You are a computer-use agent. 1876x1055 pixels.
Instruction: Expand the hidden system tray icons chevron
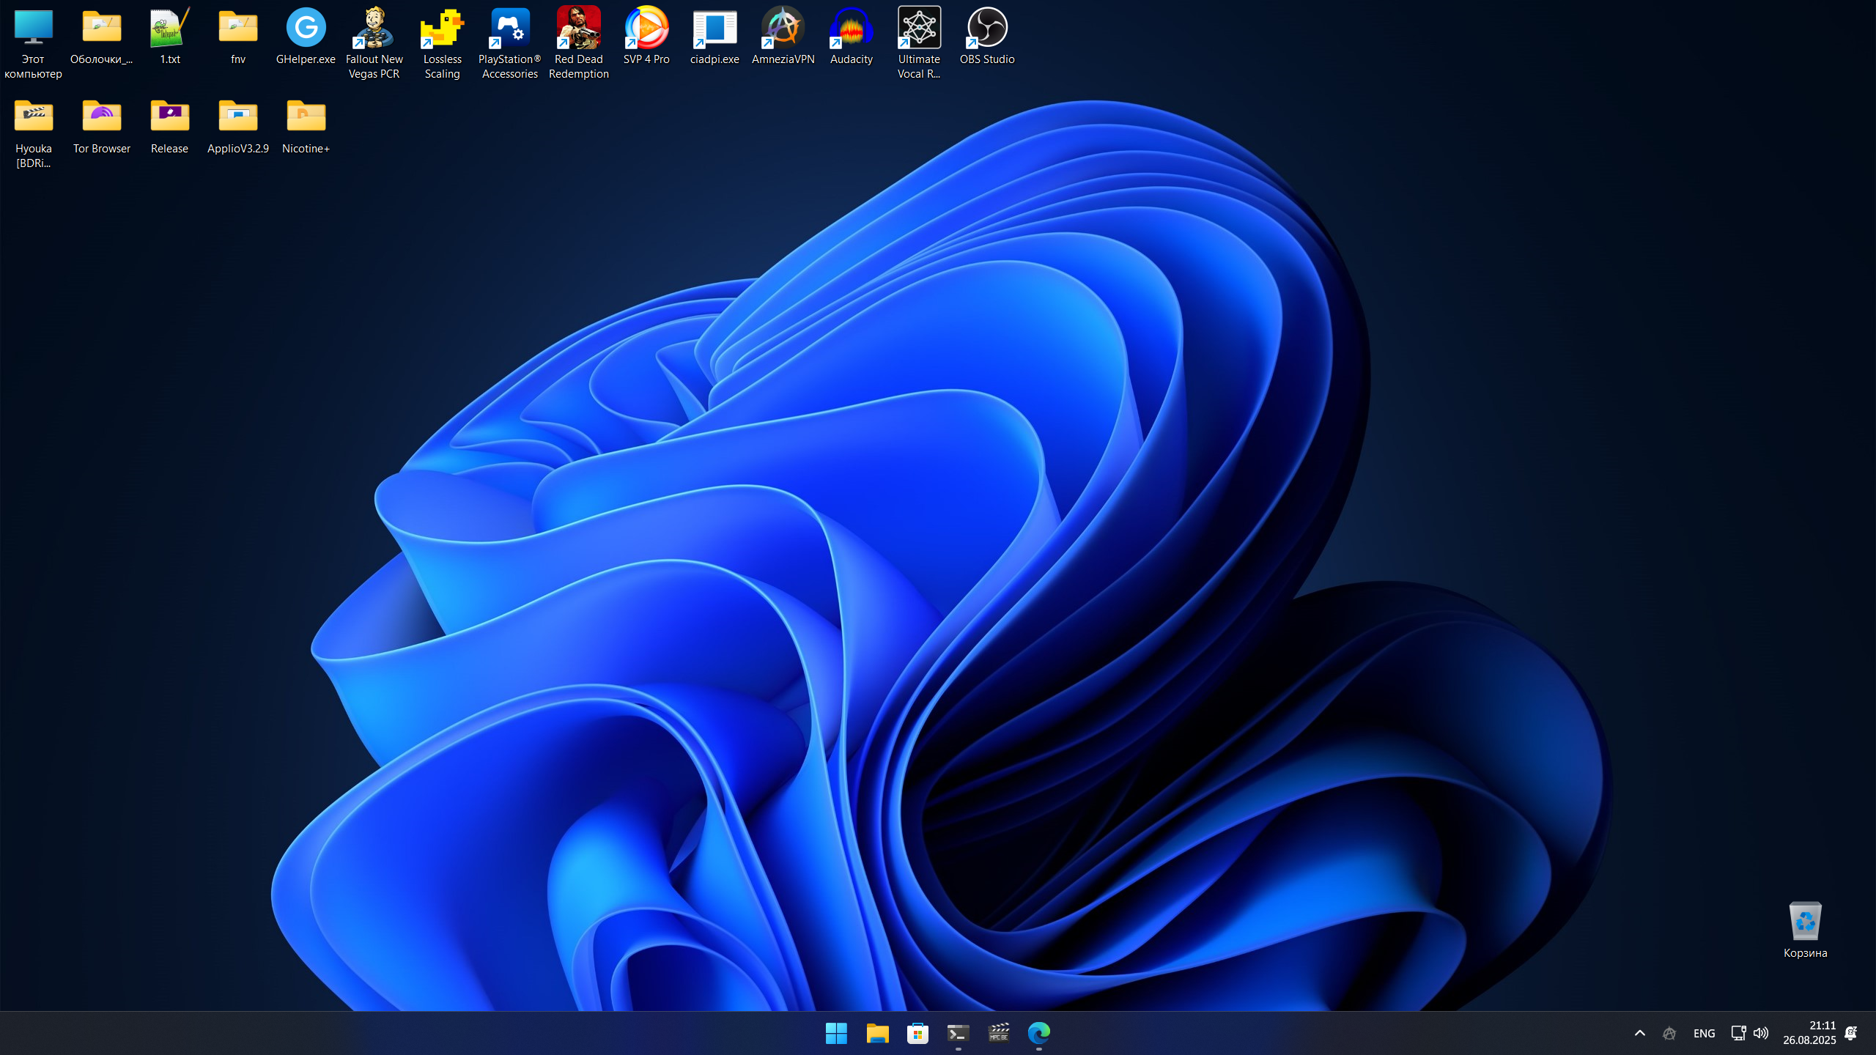pos(1640,1033)
